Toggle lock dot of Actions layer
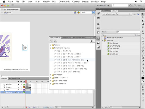 [21, 84]
